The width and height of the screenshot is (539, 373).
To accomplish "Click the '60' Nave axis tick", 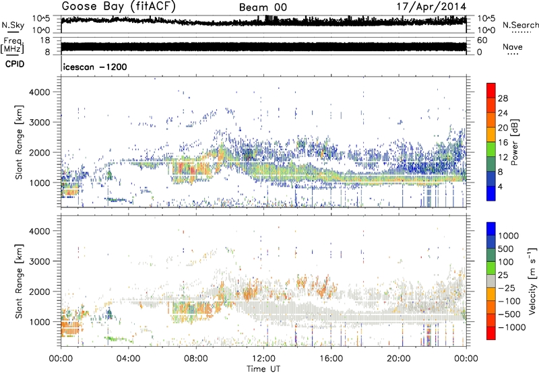I will click(x=482, y=40).
